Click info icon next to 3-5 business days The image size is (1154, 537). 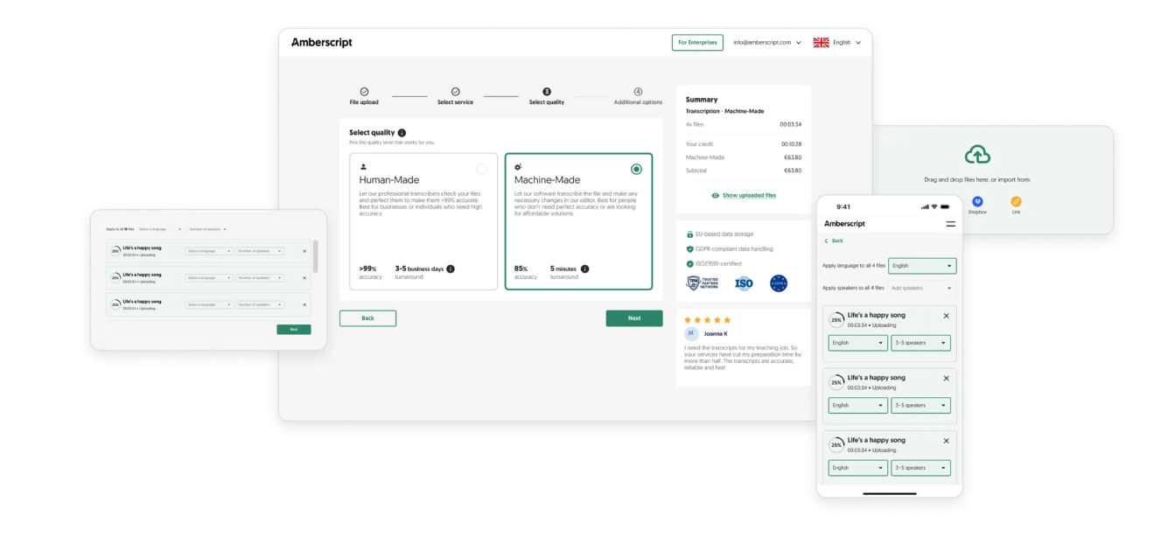pos(451,269)
